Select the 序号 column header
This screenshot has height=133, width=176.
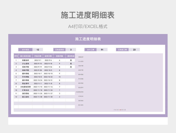click(16, 56)
